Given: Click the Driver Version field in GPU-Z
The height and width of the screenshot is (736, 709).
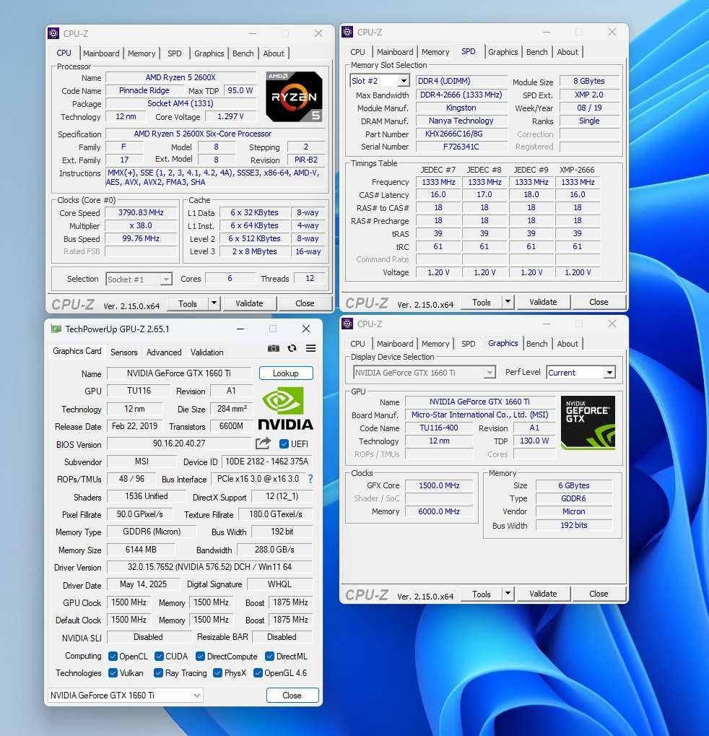Looking at the screenshot, I should [210, 567].
